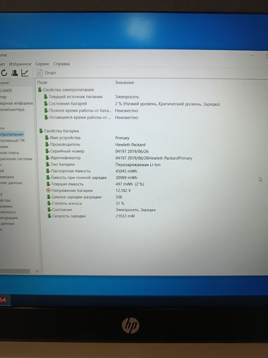Click the value 30989 mWh
268x358 pixels.
[x=126, y=177]
